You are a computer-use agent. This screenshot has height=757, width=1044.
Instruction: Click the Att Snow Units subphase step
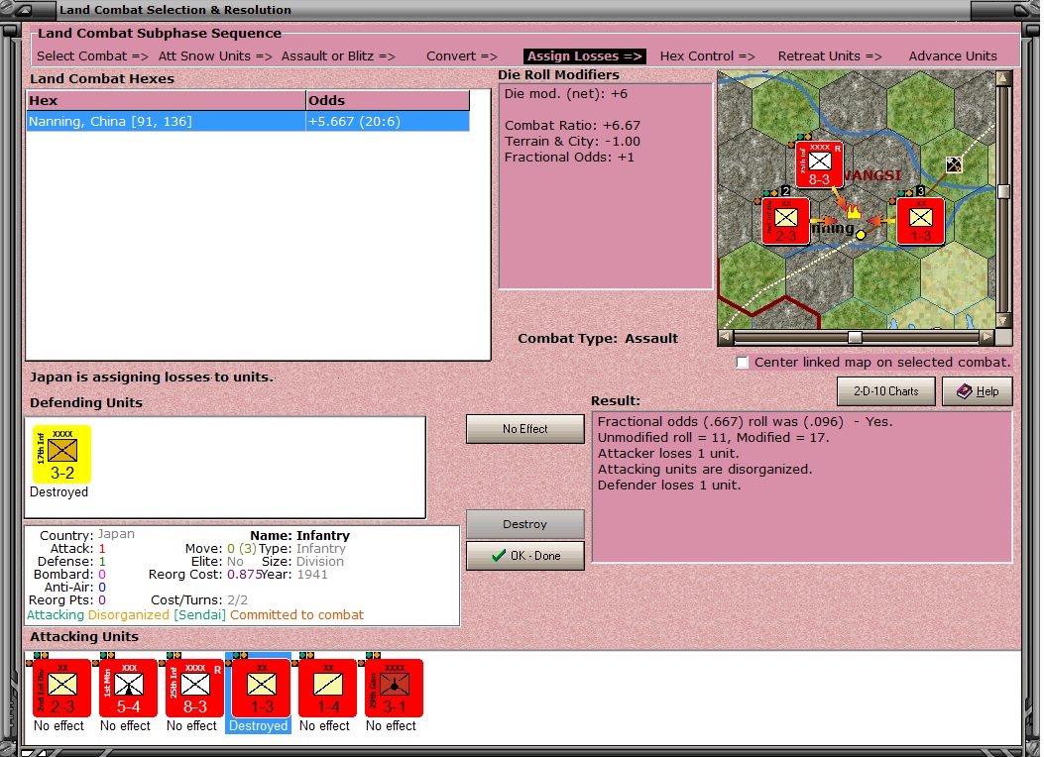click(x=215, y=55)
